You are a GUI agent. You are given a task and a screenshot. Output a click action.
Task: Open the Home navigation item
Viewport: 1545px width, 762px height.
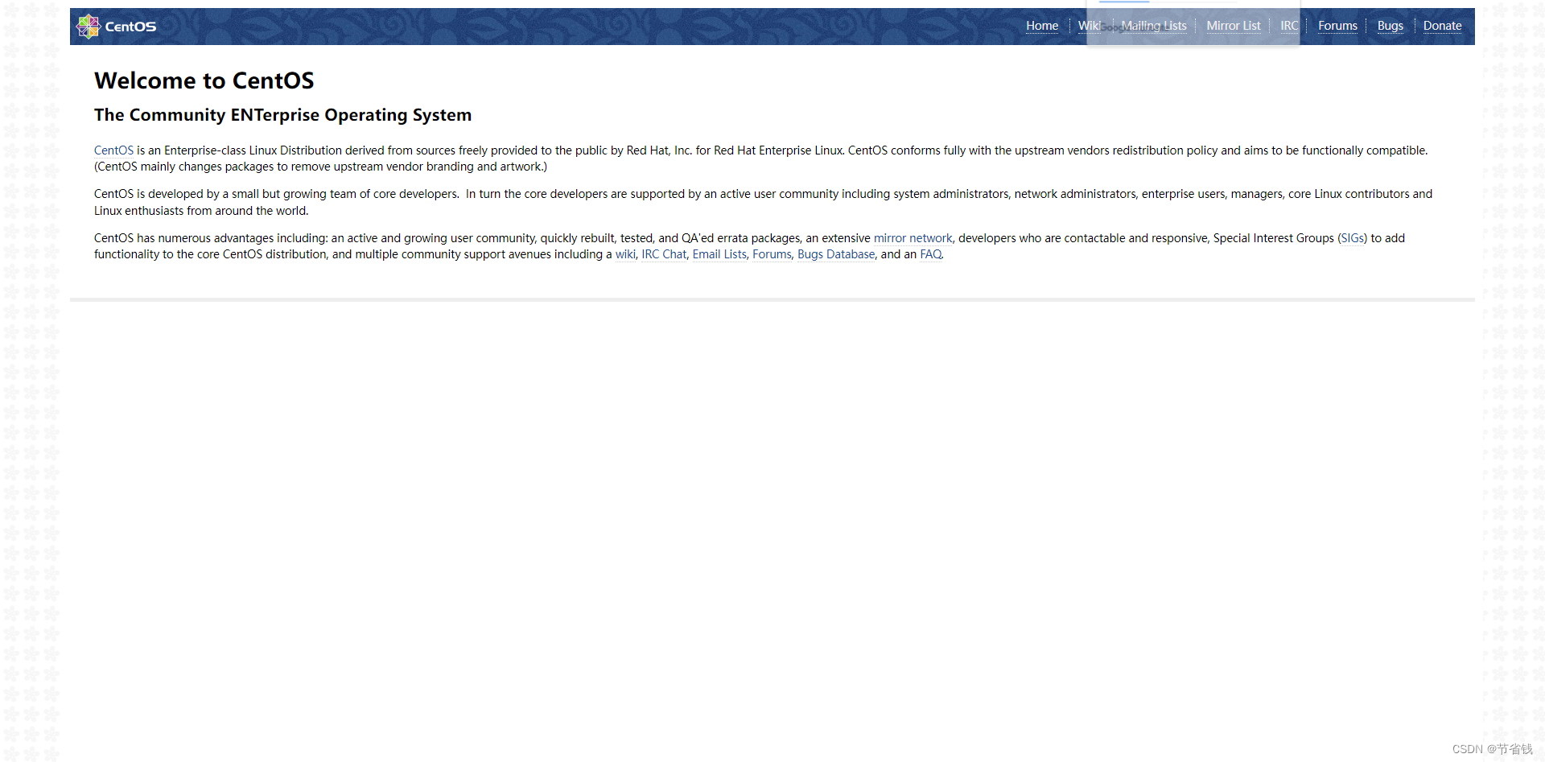pyautogui.click(x=1042, y=26)
